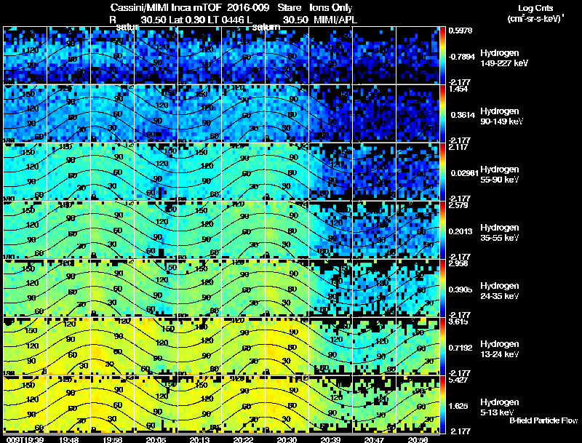
Task: Click the plot title 'Cassini/MIMI Inca mTOF'
Action: (x=166, y=8)
